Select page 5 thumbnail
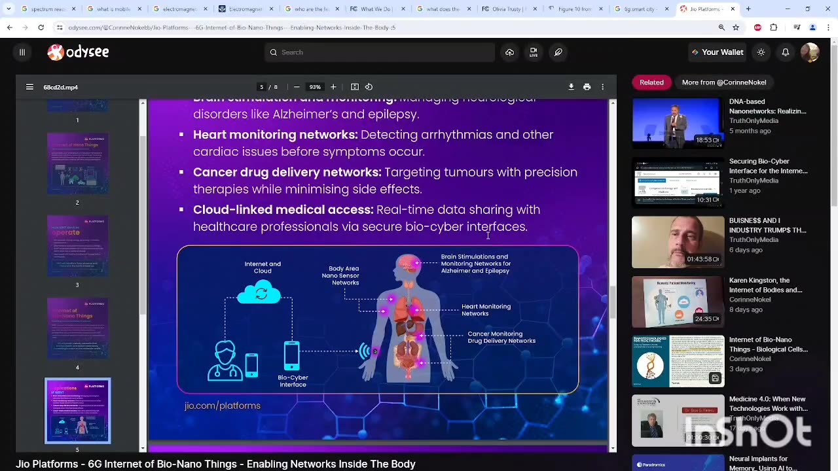 77,411
